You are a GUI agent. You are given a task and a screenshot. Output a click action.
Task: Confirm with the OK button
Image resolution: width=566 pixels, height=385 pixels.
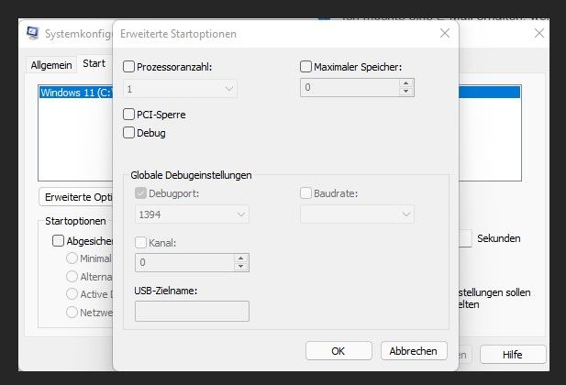click(x=338, y=351)
